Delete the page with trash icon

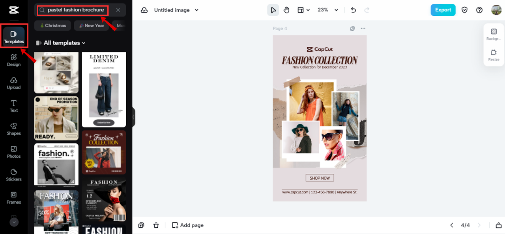(156, 225)
